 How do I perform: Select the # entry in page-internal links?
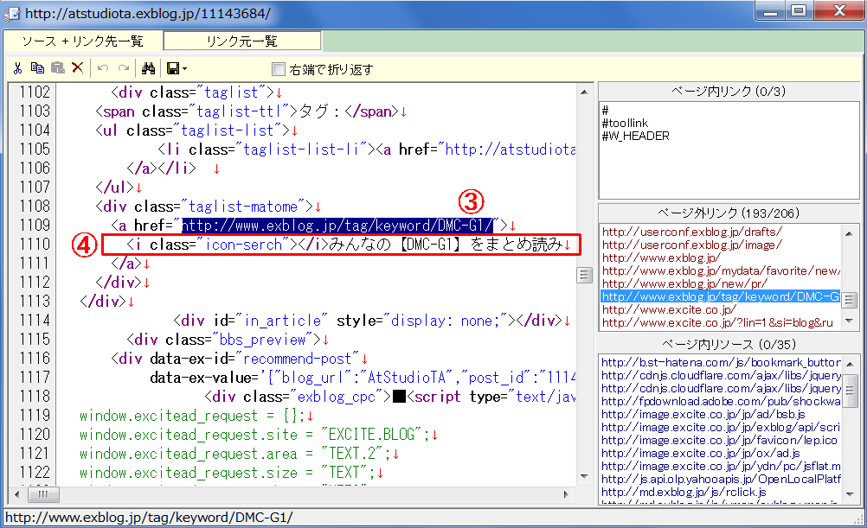tap(605, 110)
